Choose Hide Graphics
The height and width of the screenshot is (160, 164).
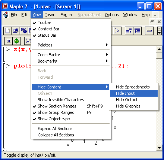coord(134,106)
